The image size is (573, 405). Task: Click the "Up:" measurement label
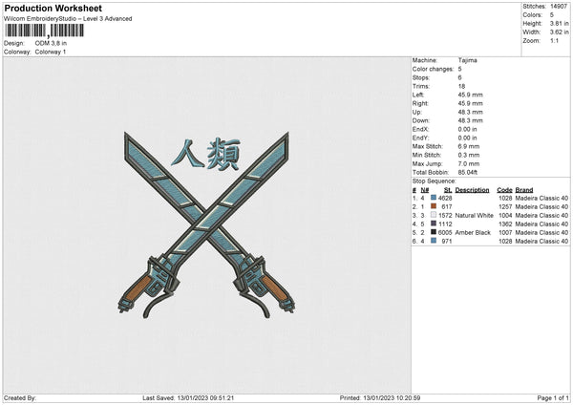click(x=417, y=112)
